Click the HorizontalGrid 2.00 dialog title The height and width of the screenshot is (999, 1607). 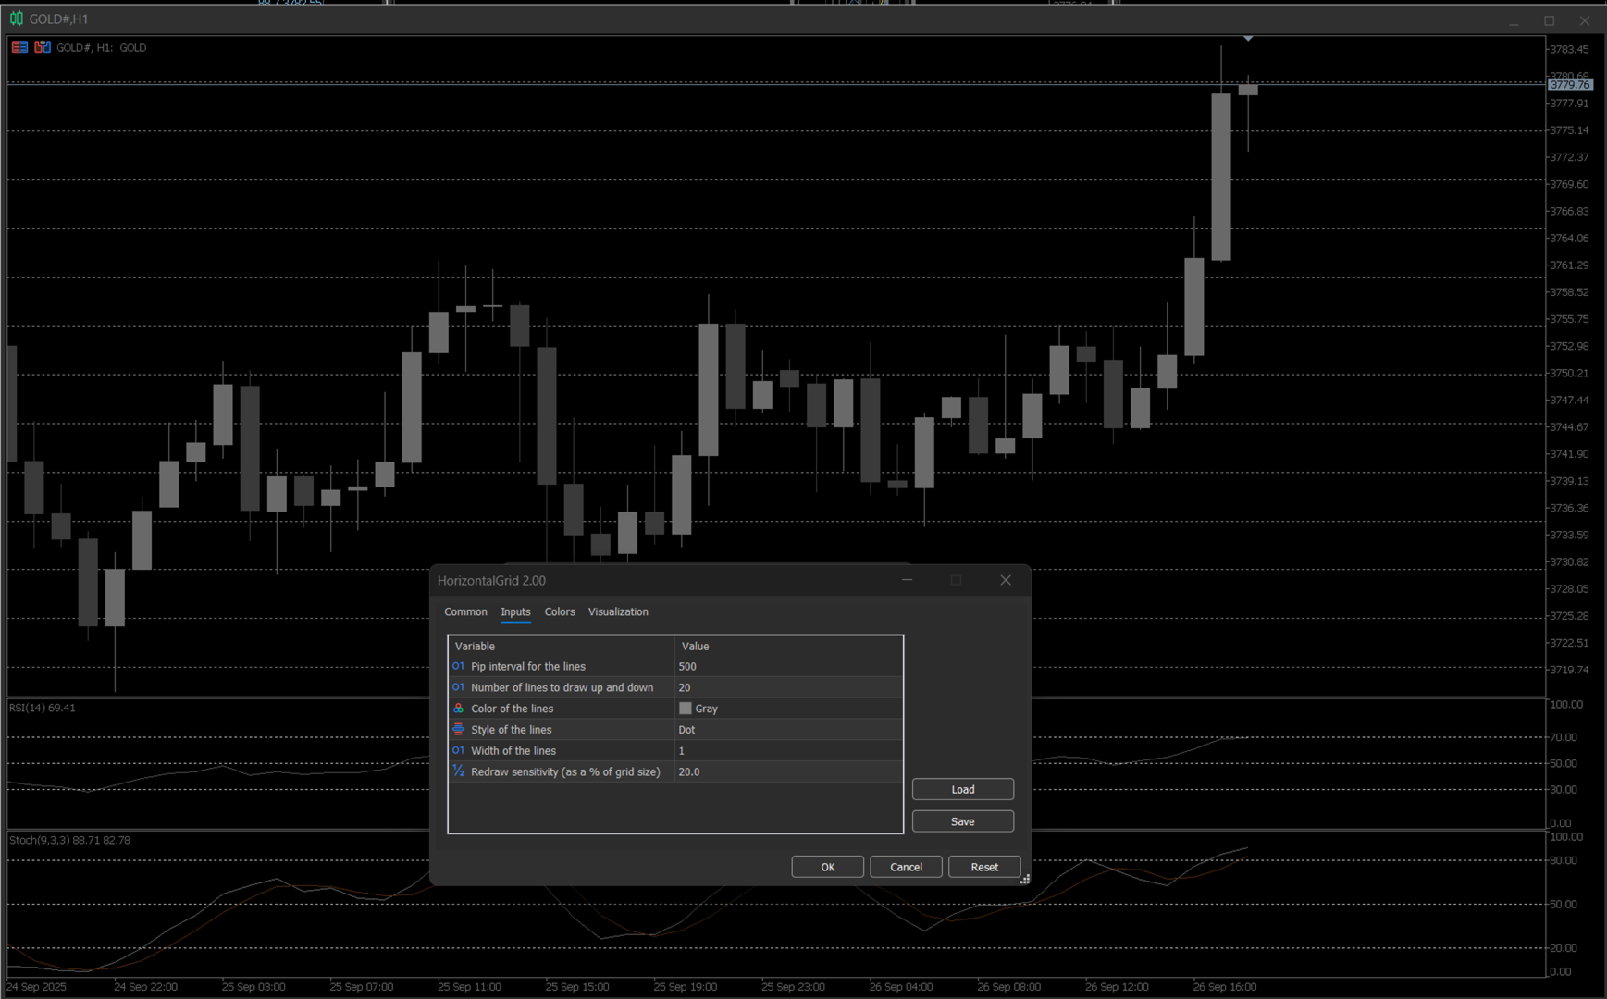coord(491,580)
